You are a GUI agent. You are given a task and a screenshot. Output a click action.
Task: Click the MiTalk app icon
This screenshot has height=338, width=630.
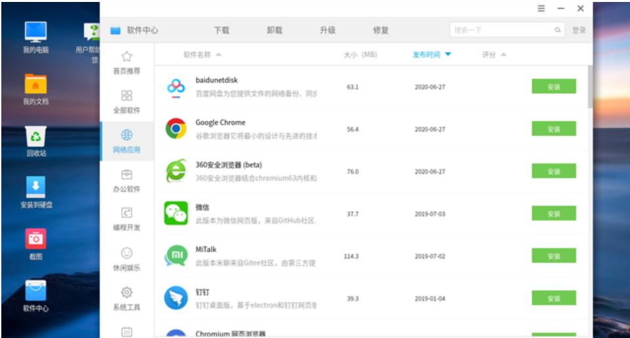coord(176,255)
